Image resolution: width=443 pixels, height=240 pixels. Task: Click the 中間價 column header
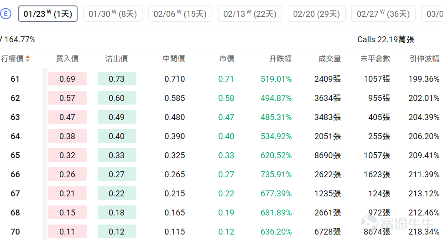(x=174, y=59)
